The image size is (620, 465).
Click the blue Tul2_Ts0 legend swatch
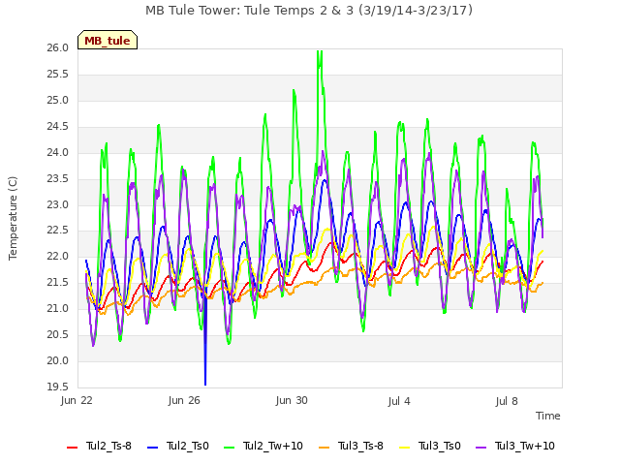(x=153, y=448)
